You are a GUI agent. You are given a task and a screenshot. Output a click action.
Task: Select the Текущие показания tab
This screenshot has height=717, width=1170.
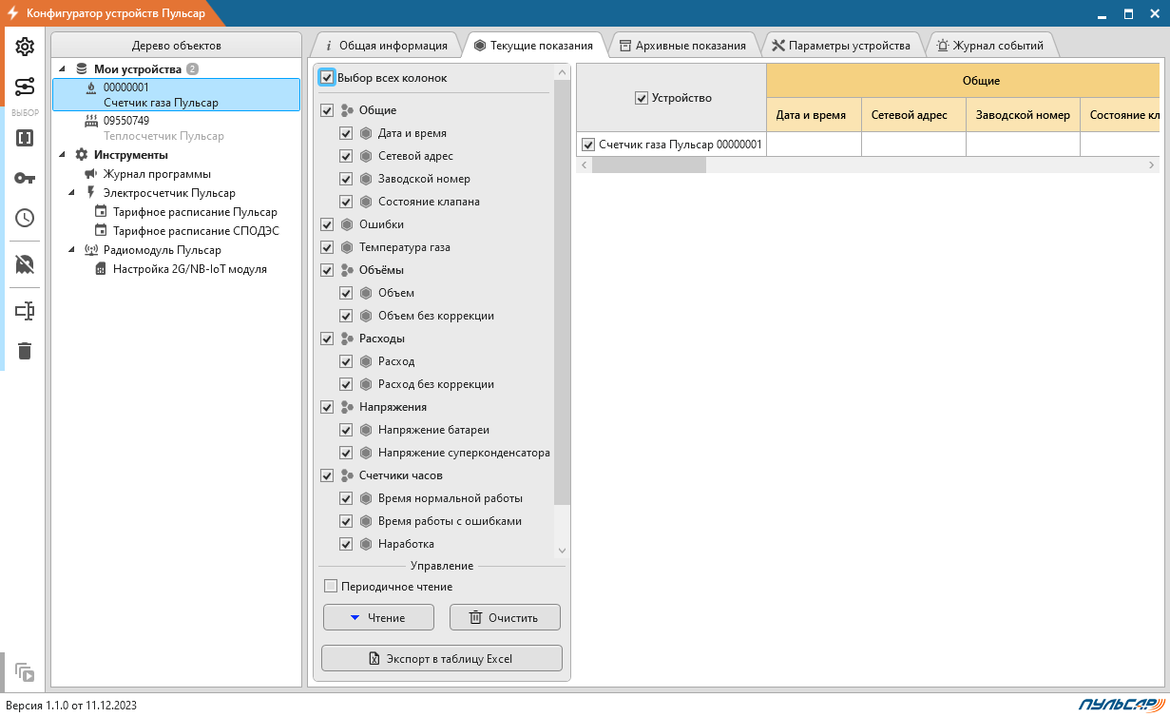tap(533, 45)
